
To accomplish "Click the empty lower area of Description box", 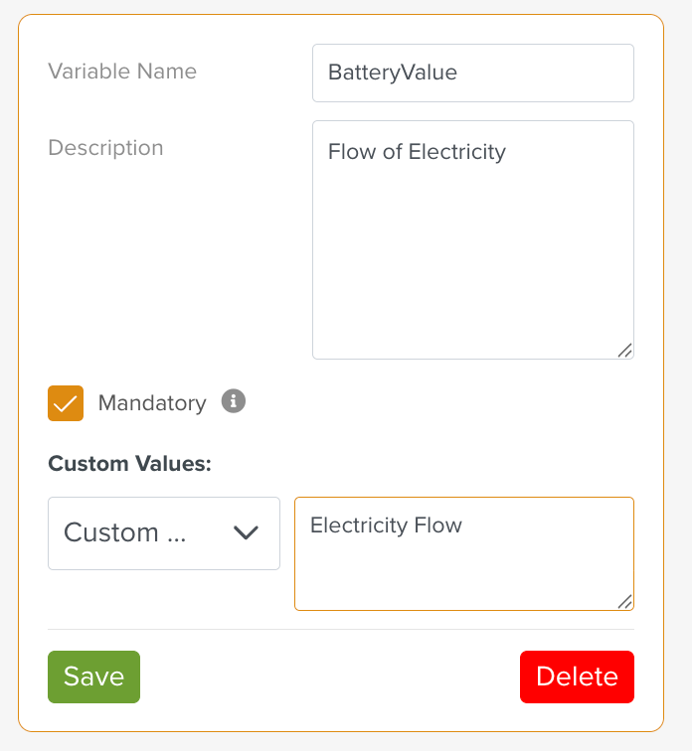I will click(472, 278).
